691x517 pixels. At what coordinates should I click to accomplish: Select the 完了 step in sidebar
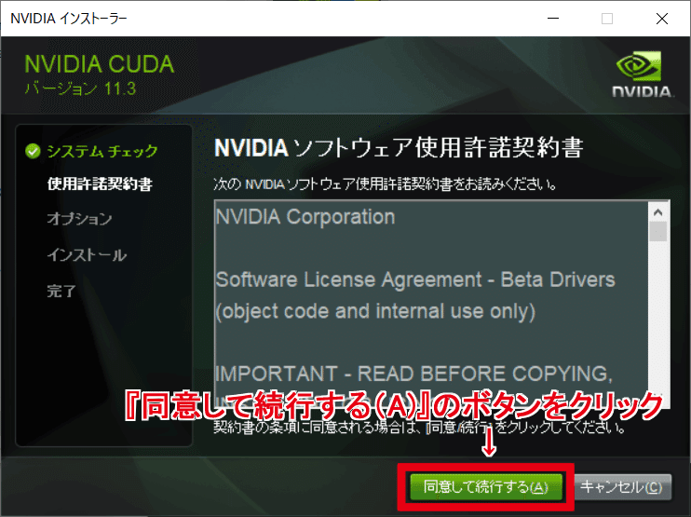click(61, 291)
